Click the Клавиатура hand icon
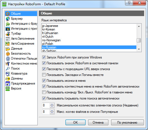Image resolution: width=148 pixels, height=130 pixels. pyautogui.click(x=8, y=74)
